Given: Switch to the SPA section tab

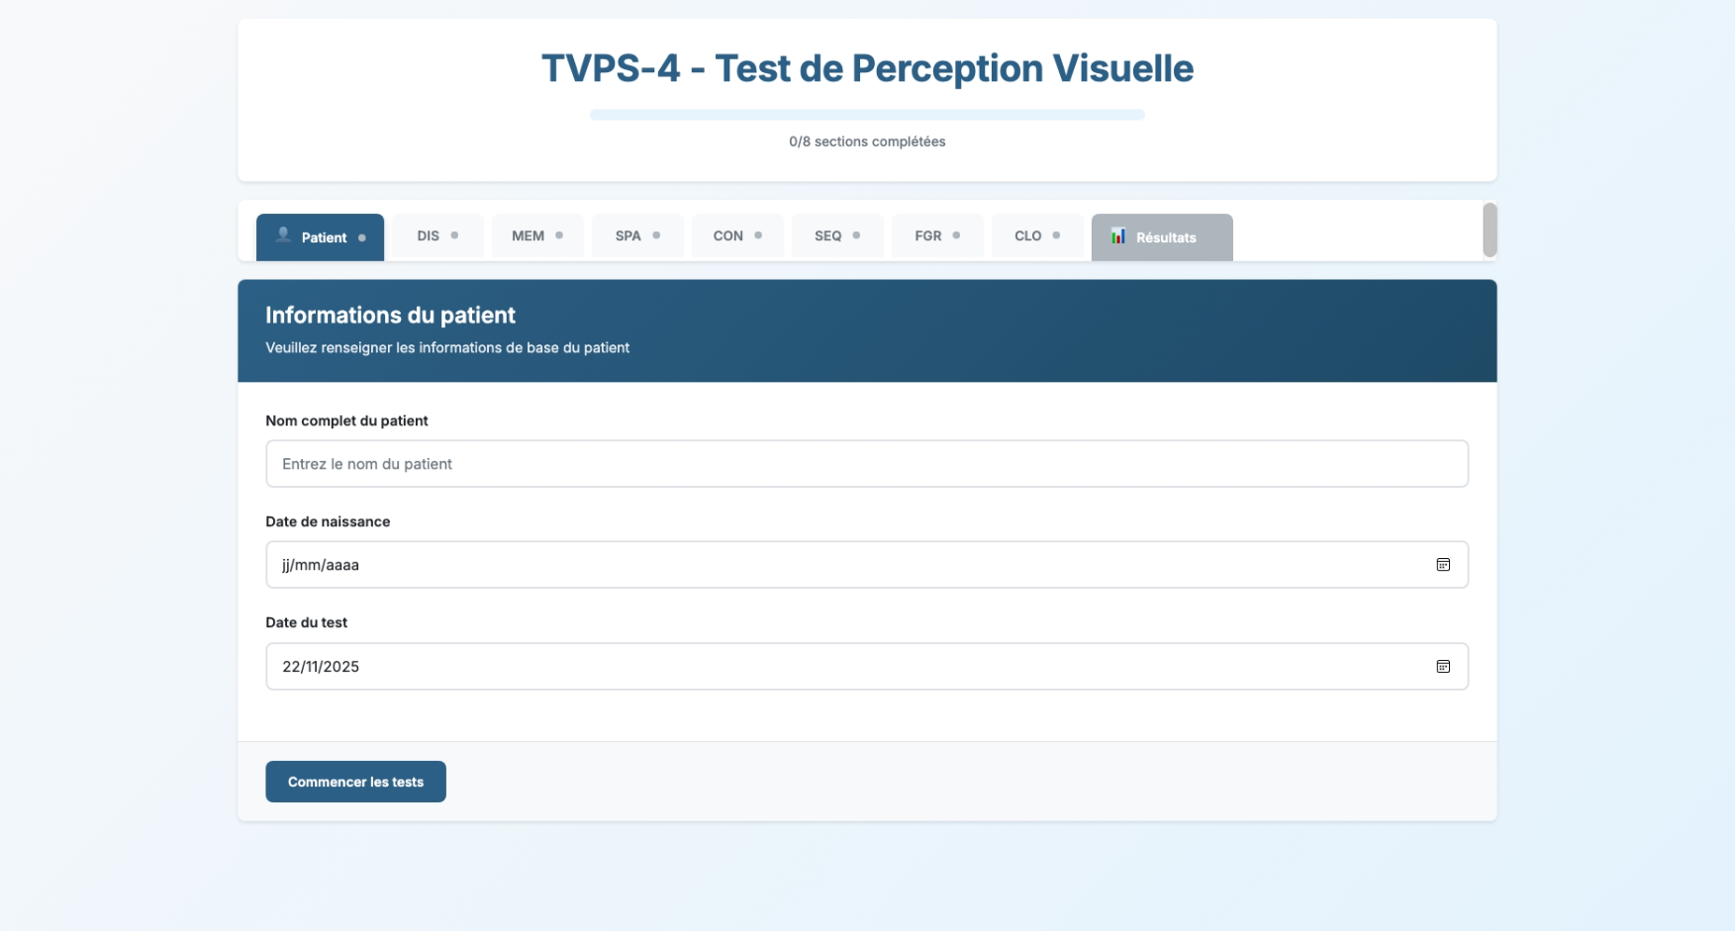Looking at the screenshot, I should (x=637, y=235).
